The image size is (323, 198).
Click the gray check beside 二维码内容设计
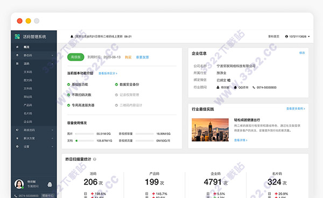pyautogui.click(x=116, y=105)
